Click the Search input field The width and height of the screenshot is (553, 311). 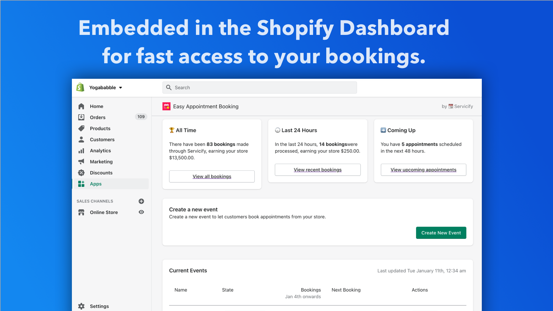pos(260,88)
